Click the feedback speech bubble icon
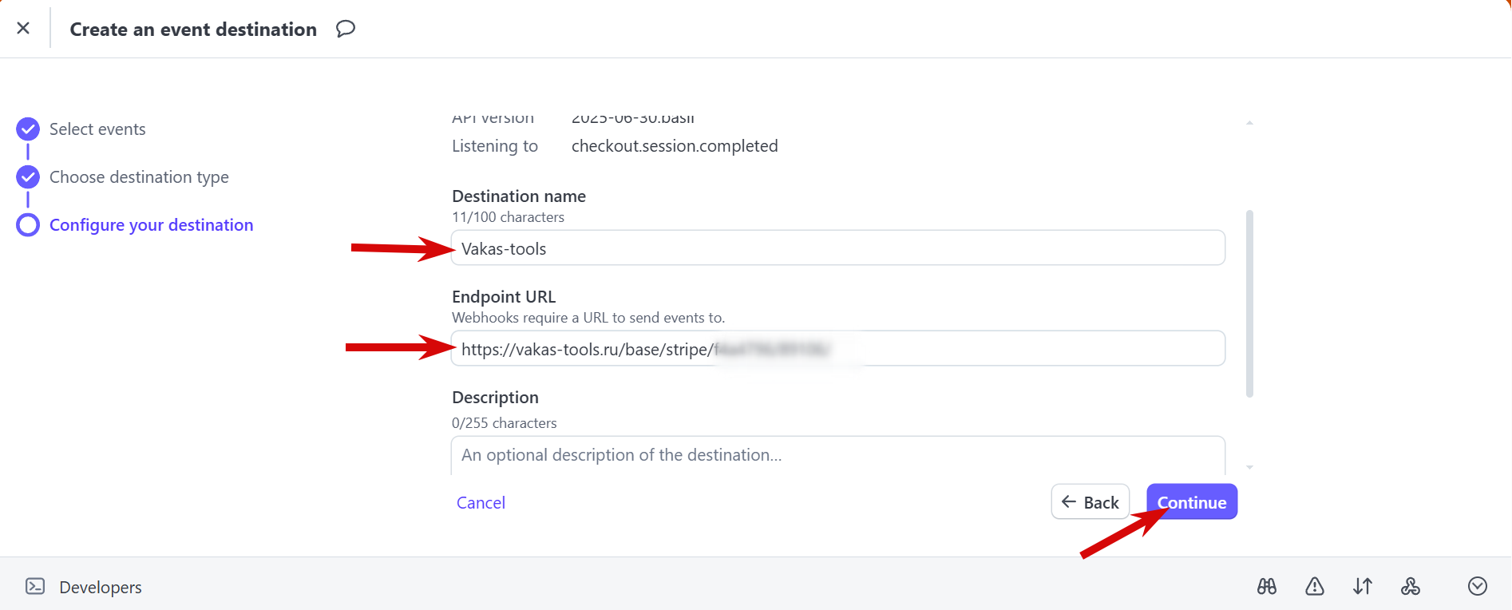 click(345, 30)
